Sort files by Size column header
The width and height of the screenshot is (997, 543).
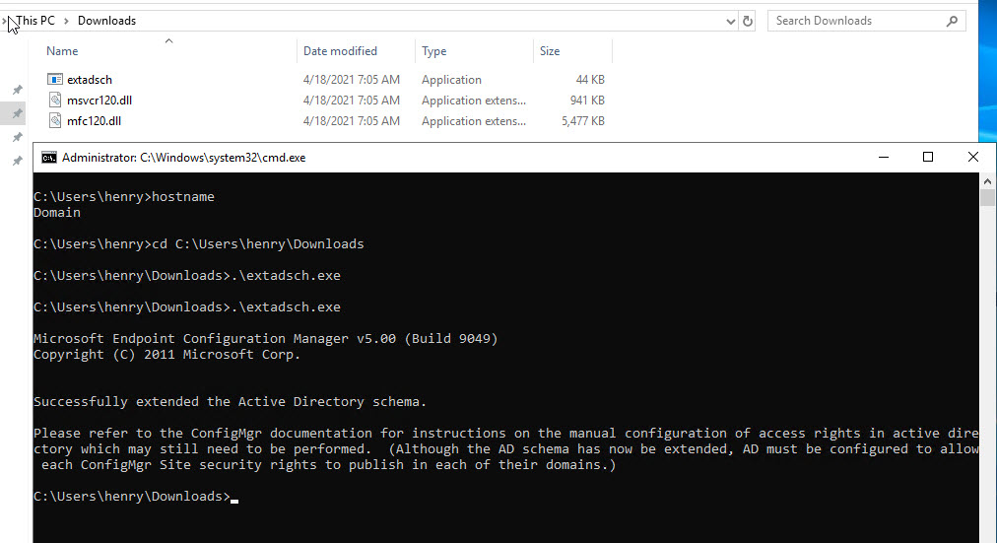point(550,51)
